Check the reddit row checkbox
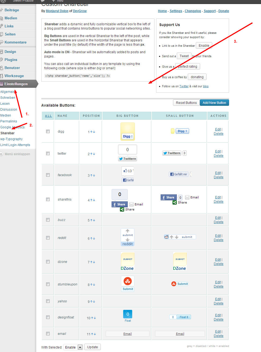 (48, 238)
